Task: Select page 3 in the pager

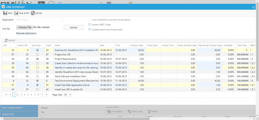Action: click(x=21, y=94)
